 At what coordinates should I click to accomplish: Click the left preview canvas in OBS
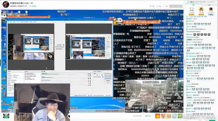pos(31,47)
